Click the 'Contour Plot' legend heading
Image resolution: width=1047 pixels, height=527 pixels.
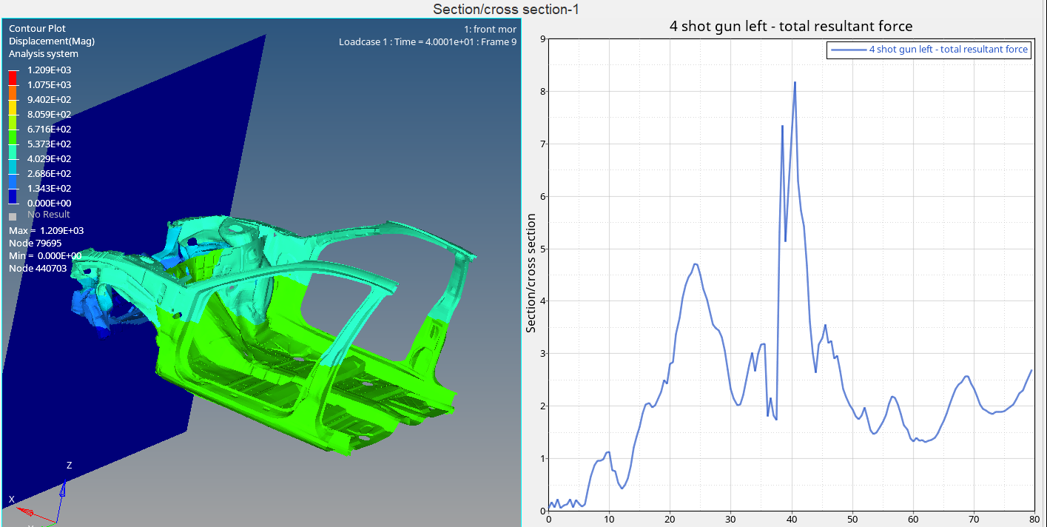[x=37, y=29]
